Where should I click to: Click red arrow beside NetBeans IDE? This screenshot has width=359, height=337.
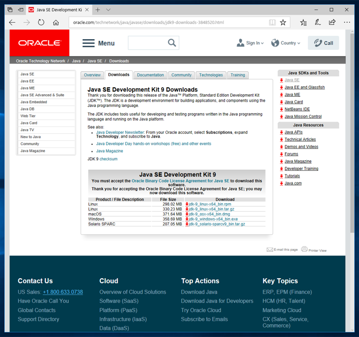coord(281,110)
